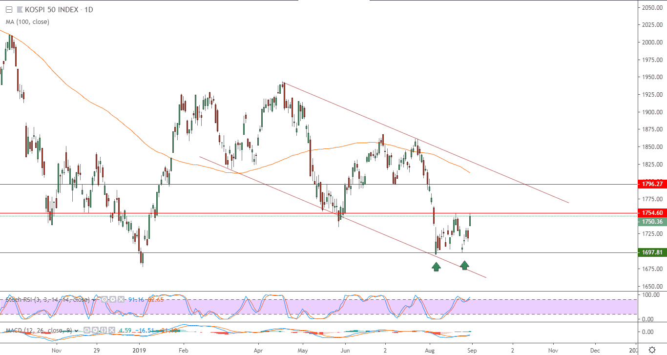Open Stoch RSI settings via gear icon

point(112,299)
